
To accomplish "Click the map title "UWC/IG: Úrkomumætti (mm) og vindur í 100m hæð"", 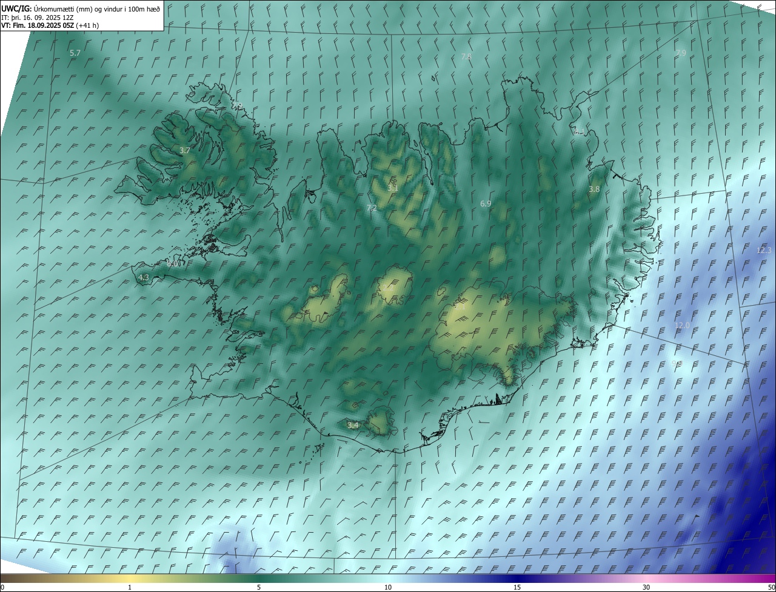I will coord(81,8).
